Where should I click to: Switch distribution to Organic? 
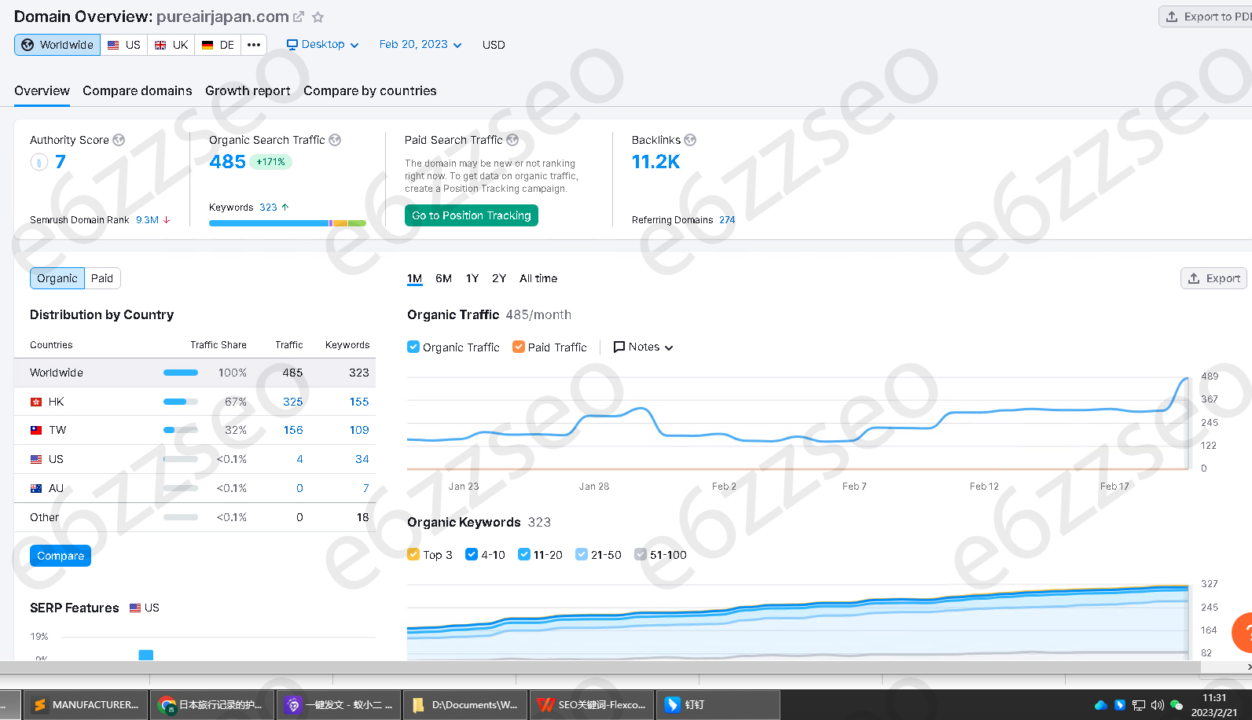[x=57, y=278]
